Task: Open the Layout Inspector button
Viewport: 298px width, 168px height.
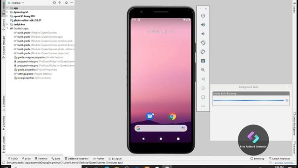Action: point(279,159)
